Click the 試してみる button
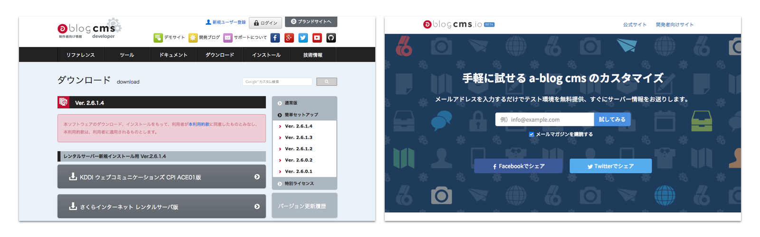The width and height of the screenshot is (760, 237). tap(612, 119)
